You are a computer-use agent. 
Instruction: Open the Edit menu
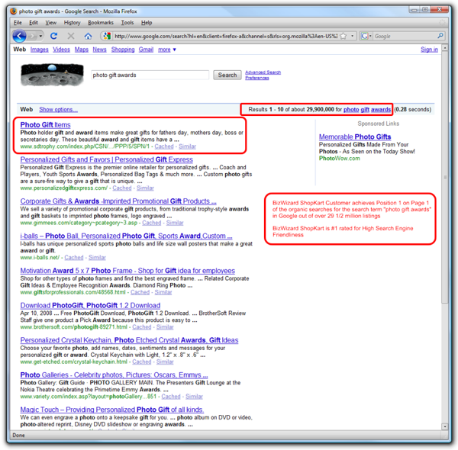pyautogui.click(x=34, y=23)
